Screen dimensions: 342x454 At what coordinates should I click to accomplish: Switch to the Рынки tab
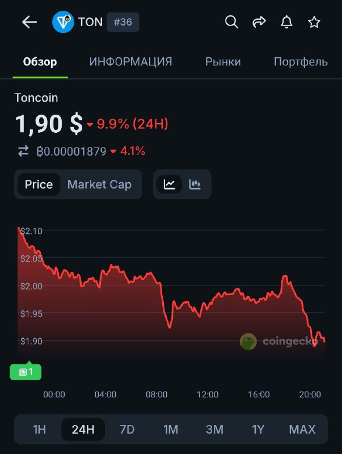tap(223, 62)
